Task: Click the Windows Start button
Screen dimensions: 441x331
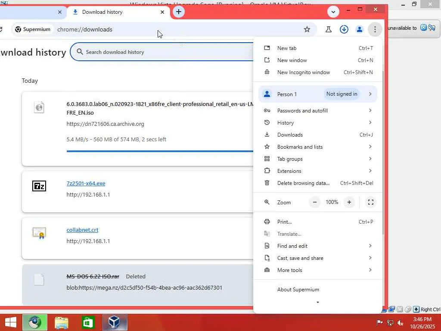Action: 11,322
